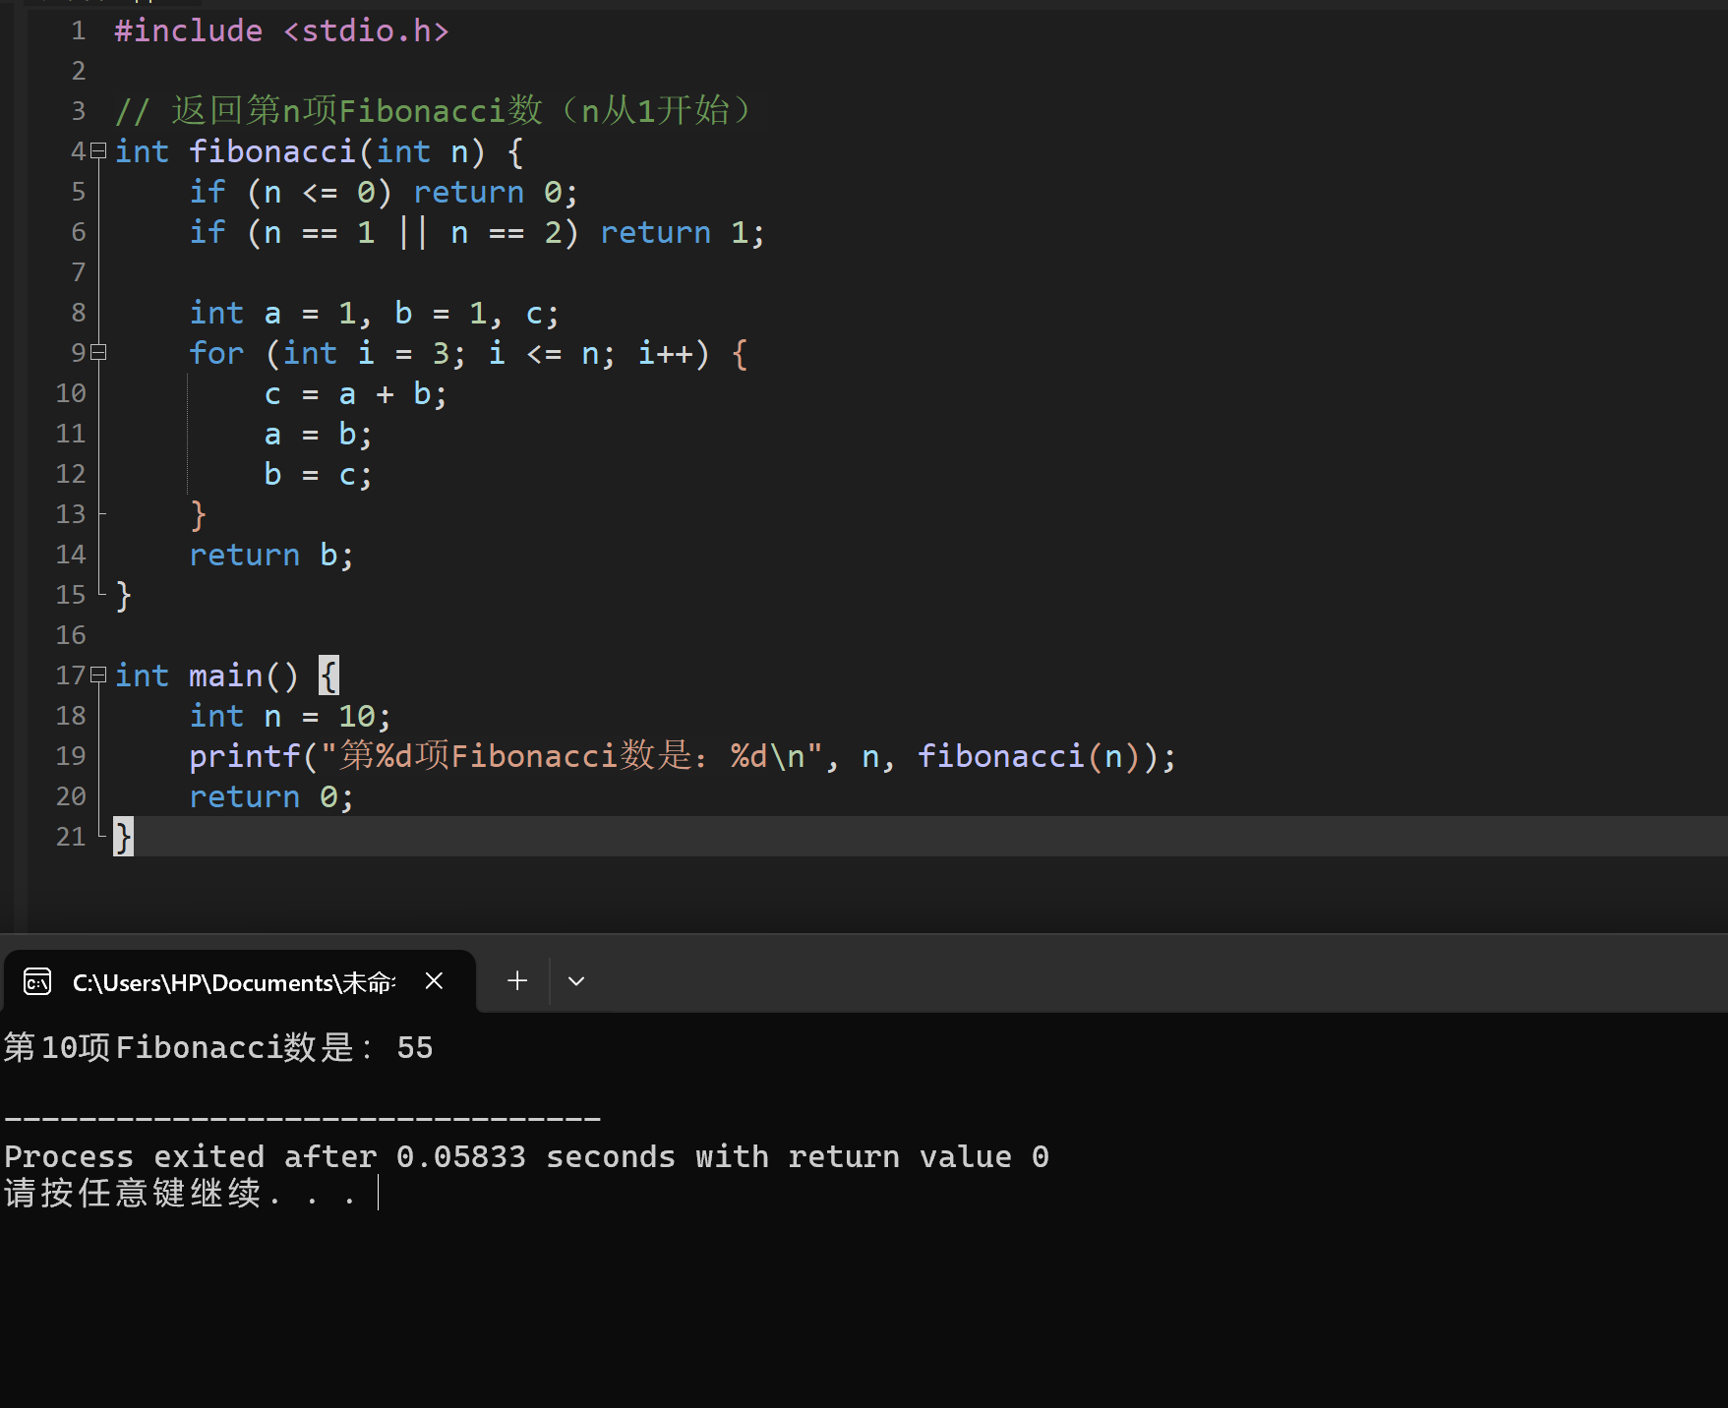Open a new terminal tab
Image resolution: width=1728 pixels, height=1408 pixels.
(517, 980)
